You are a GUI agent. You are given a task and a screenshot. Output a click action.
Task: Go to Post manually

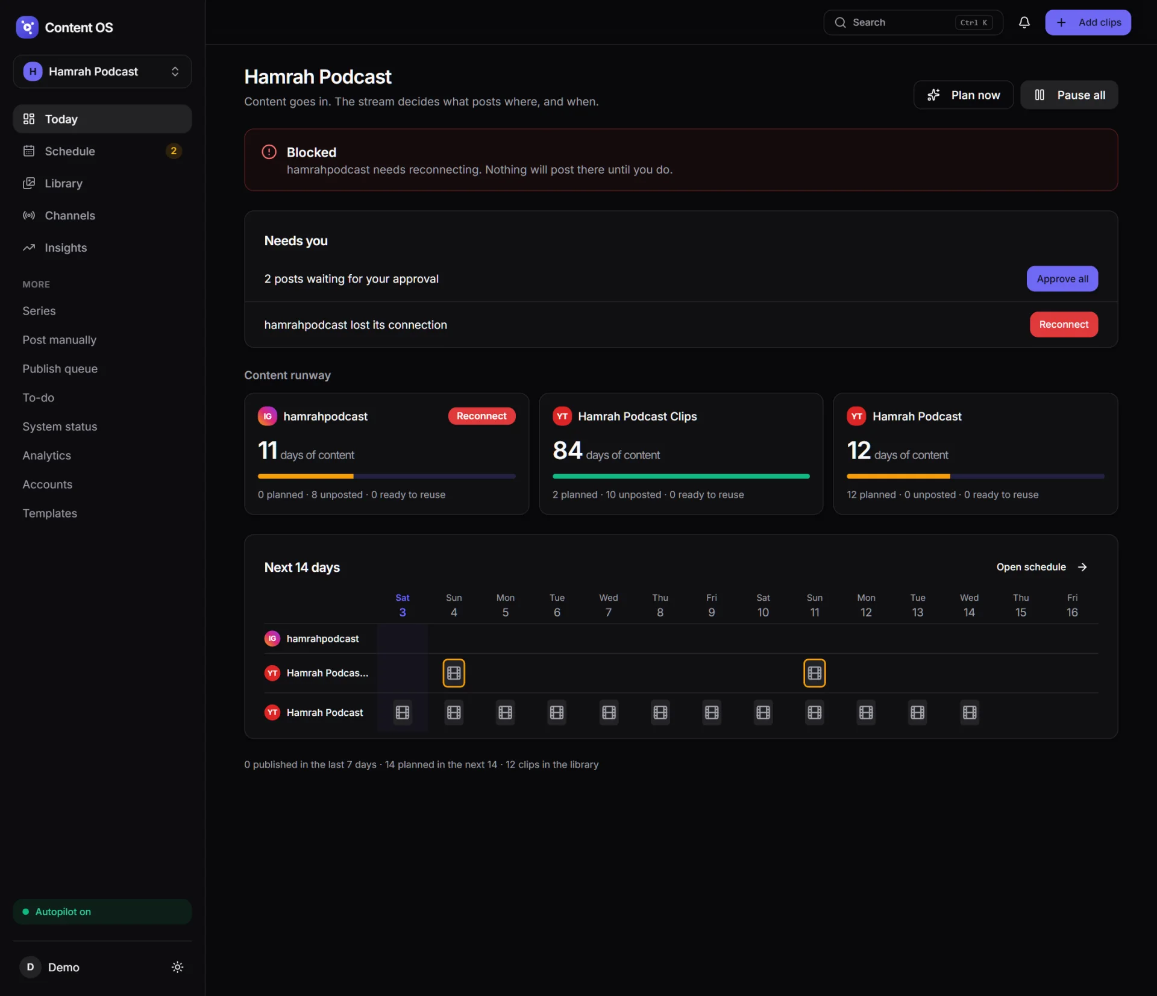click(59, 340)
